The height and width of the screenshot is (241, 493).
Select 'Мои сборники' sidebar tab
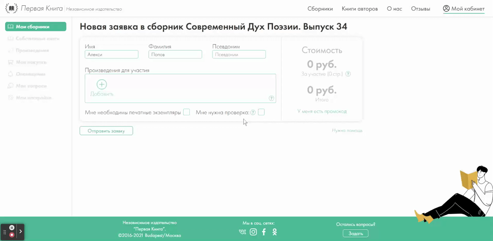click(36, 27)
